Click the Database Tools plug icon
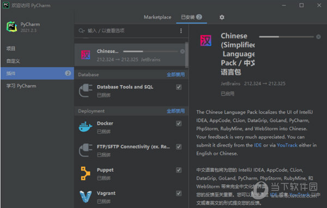 coord(86,90)
